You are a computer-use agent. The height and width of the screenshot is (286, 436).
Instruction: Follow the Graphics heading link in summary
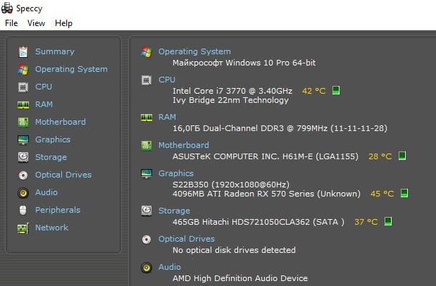pyautogui.click(x=176, y=173)
